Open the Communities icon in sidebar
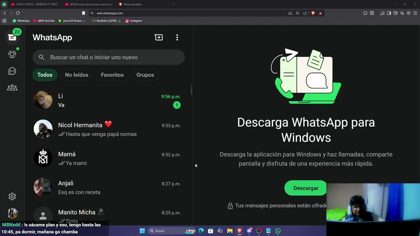 point(12,88)
